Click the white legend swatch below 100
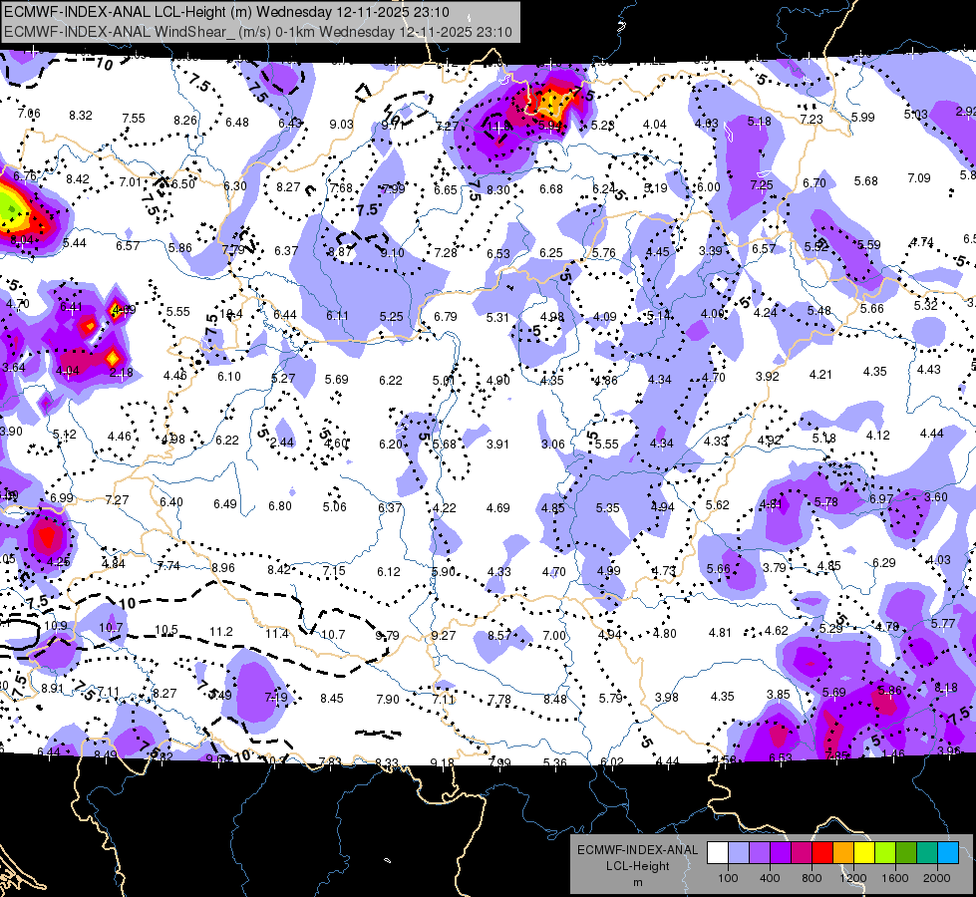976x897 pixels. 718,852
